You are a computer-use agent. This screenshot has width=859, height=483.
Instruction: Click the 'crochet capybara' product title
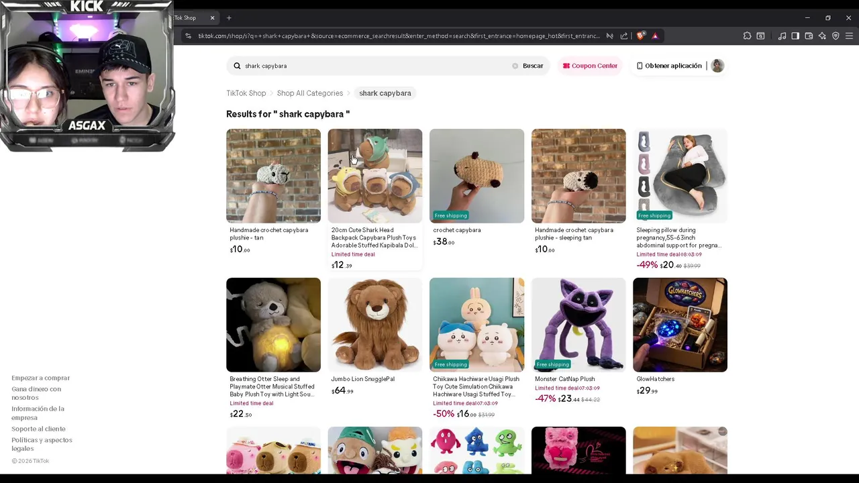[x=457, y=230]
